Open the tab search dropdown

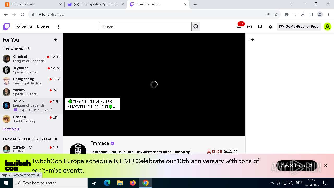pyautogui.click(x=292, y=4)
